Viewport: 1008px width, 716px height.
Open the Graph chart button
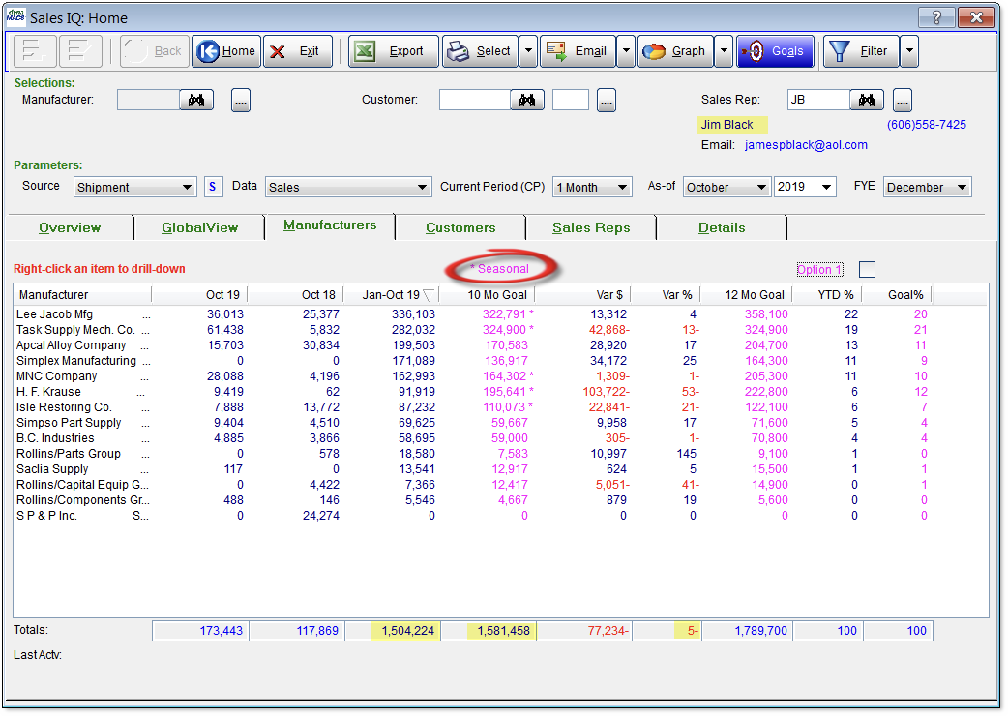pos(675,50)
